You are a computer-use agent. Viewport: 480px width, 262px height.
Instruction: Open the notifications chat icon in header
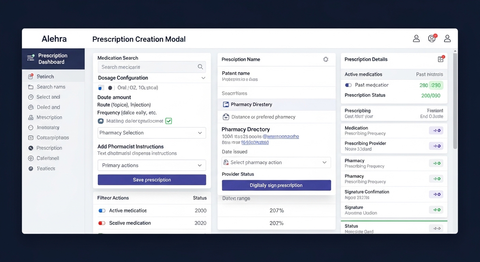pyautogui.click(x=432, y=39)
